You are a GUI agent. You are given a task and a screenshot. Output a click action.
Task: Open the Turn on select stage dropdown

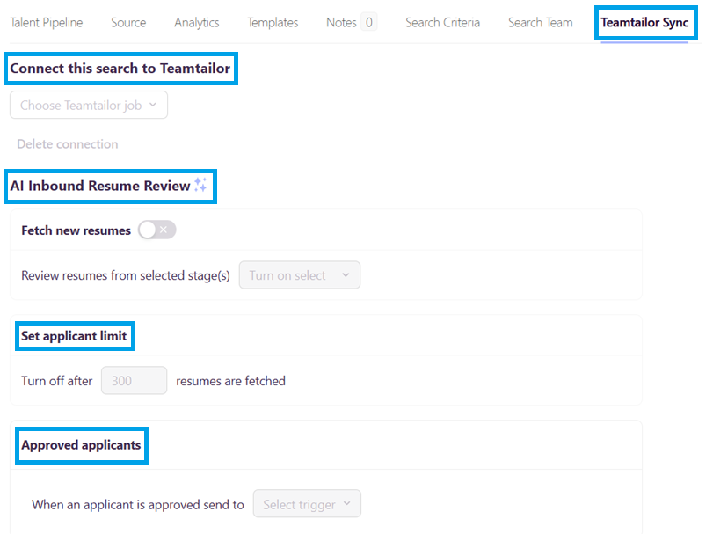click(x=300, y=275)
